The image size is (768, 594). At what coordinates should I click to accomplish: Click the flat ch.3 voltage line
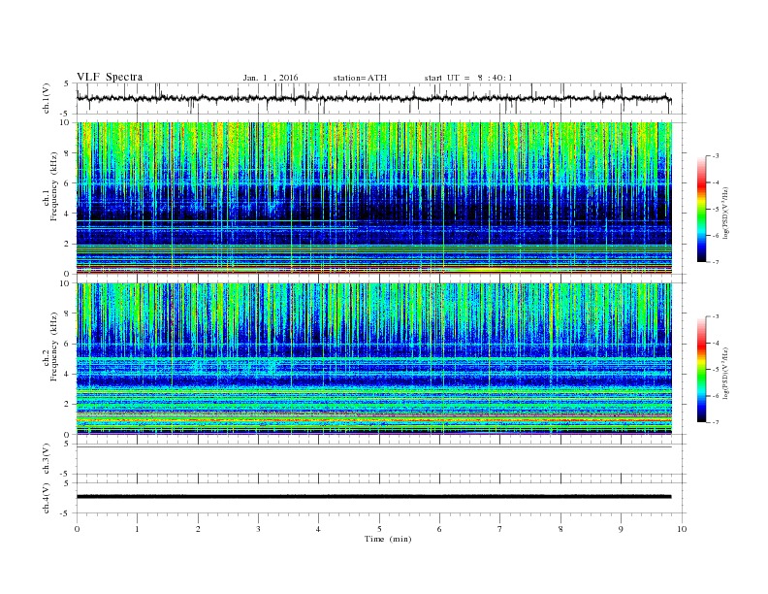pos(374,447)
